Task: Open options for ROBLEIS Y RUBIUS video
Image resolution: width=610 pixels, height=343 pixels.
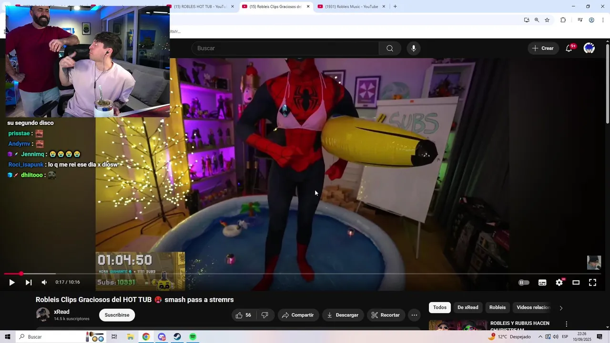Action: point(567,324)
